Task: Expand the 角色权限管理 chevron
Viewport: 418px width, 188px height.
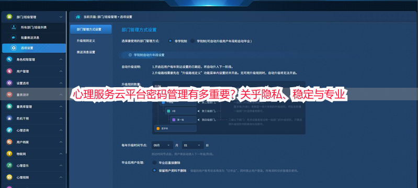Action: click(61, 60)
